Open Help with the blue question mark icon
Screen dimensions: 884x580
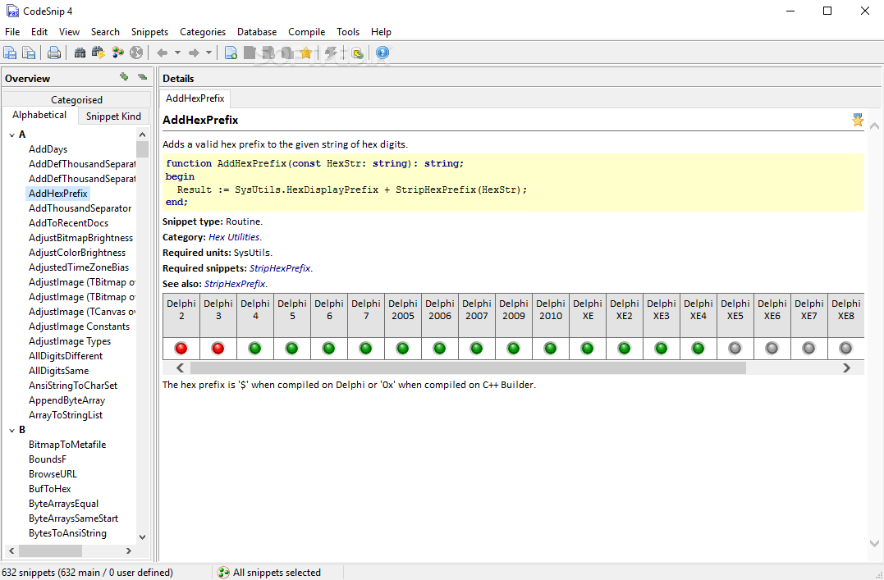(382, 53)
